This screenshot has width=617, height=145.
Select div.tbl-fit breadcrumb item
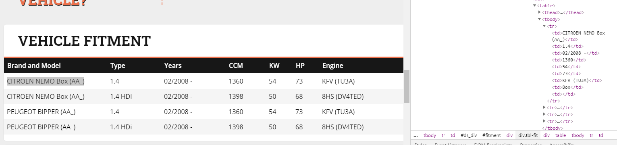pyautogui.click(x=528, y=135)
